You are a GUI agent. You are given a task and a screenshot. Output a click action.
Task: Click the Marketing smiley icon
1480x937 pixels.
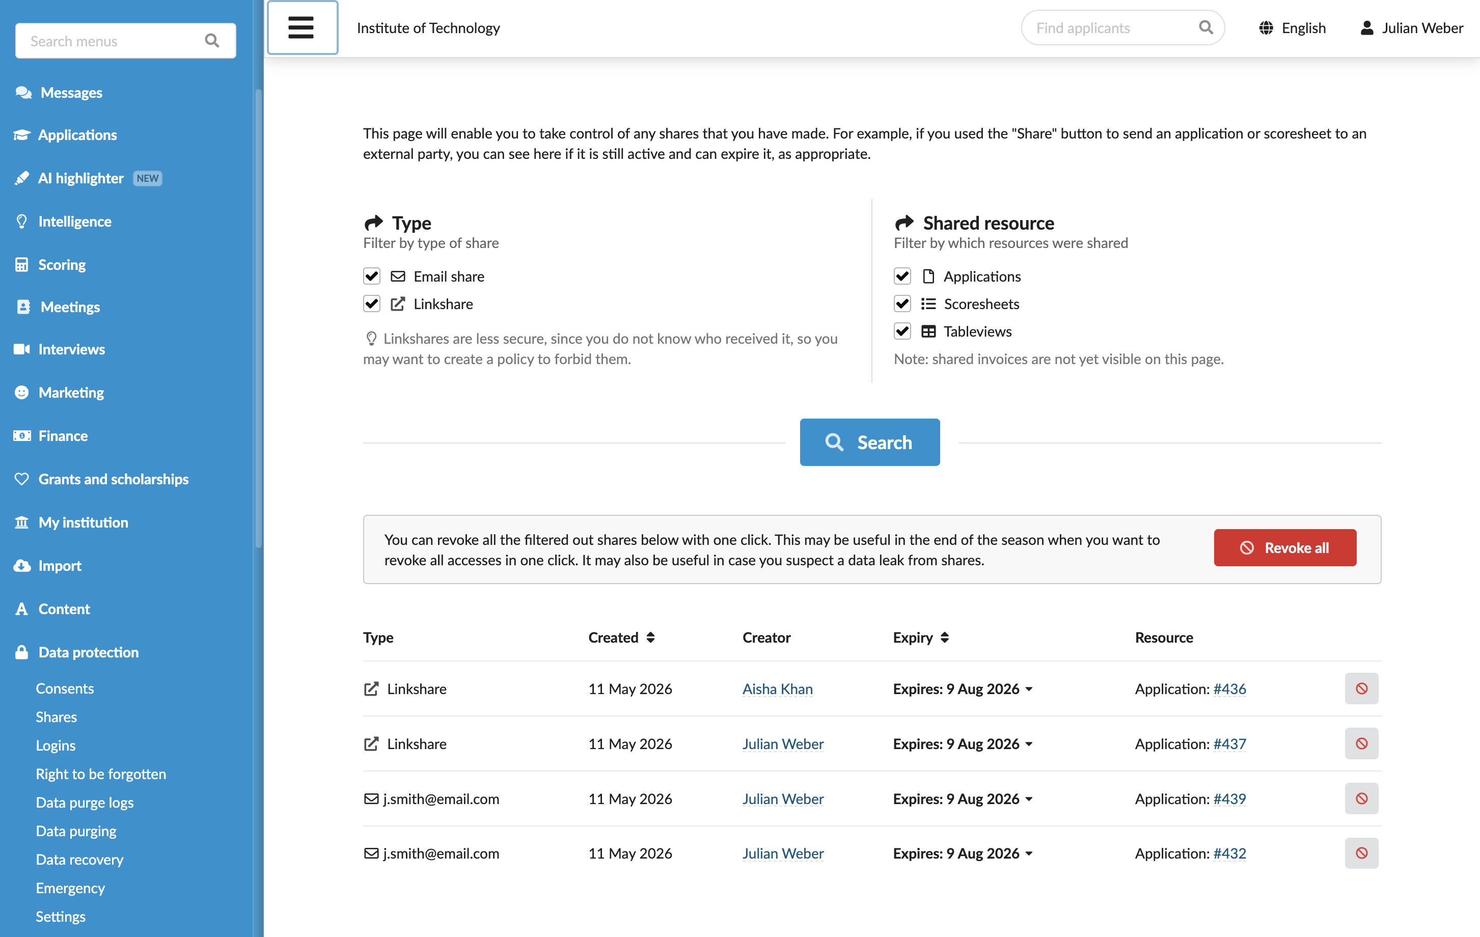(x=21, y=393)
